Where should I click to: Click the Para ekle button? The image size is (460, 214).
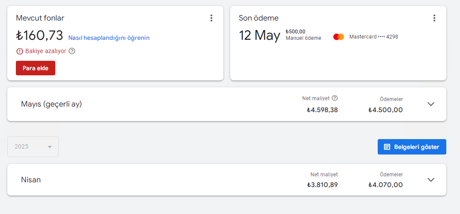point(36,68)
